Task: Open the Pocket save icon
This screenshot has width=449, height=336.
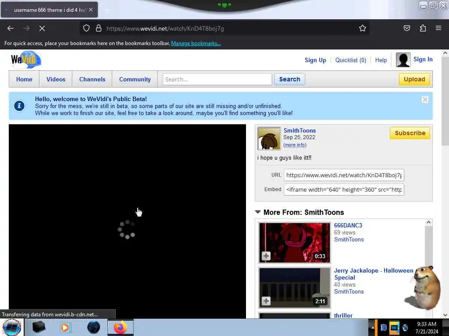Action: click(406, 28)
